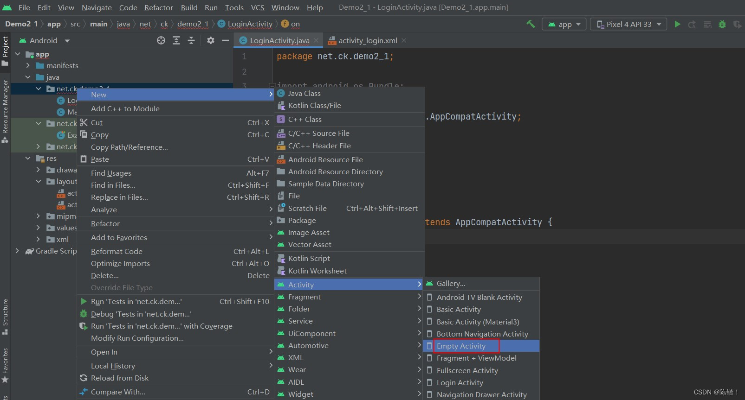745x400 pixels.
Task: Click Paste in context menu
Action: (x=175, y=159)
